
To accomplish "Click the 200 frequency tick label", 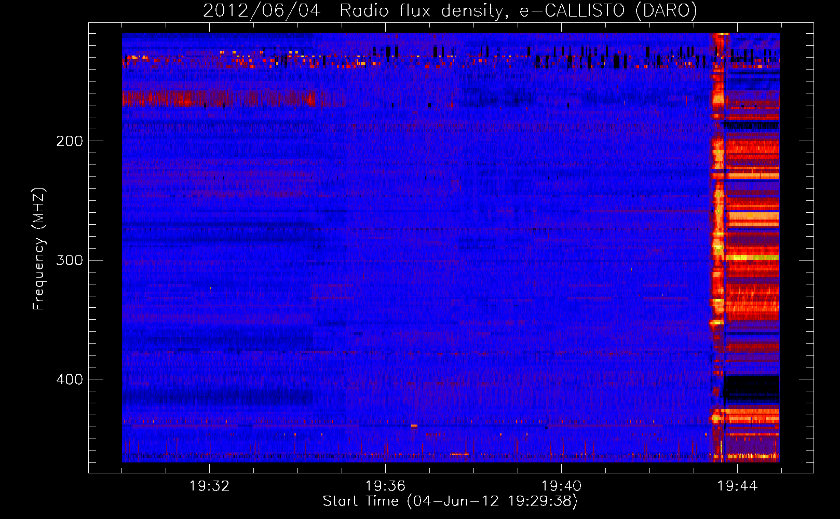I will pyautogui.click(x=70, y=141).
